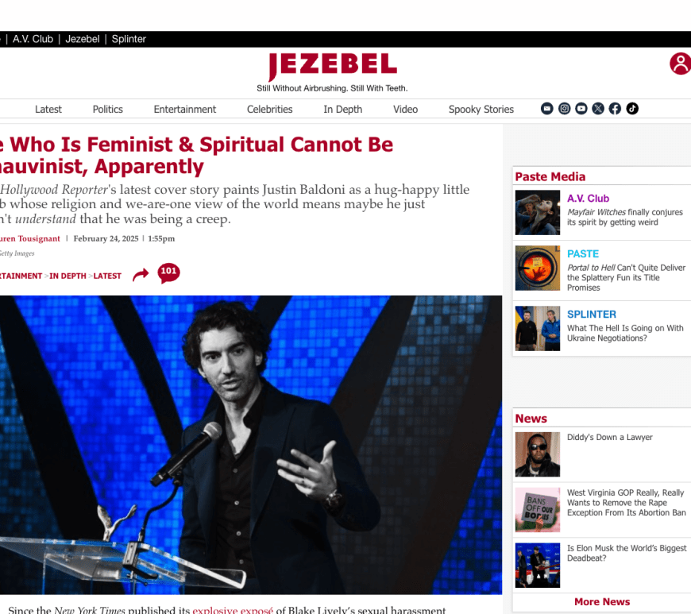Open the Spooky Stories menu item
Viewport: 691px width, 614px height.
coord(481,110)
